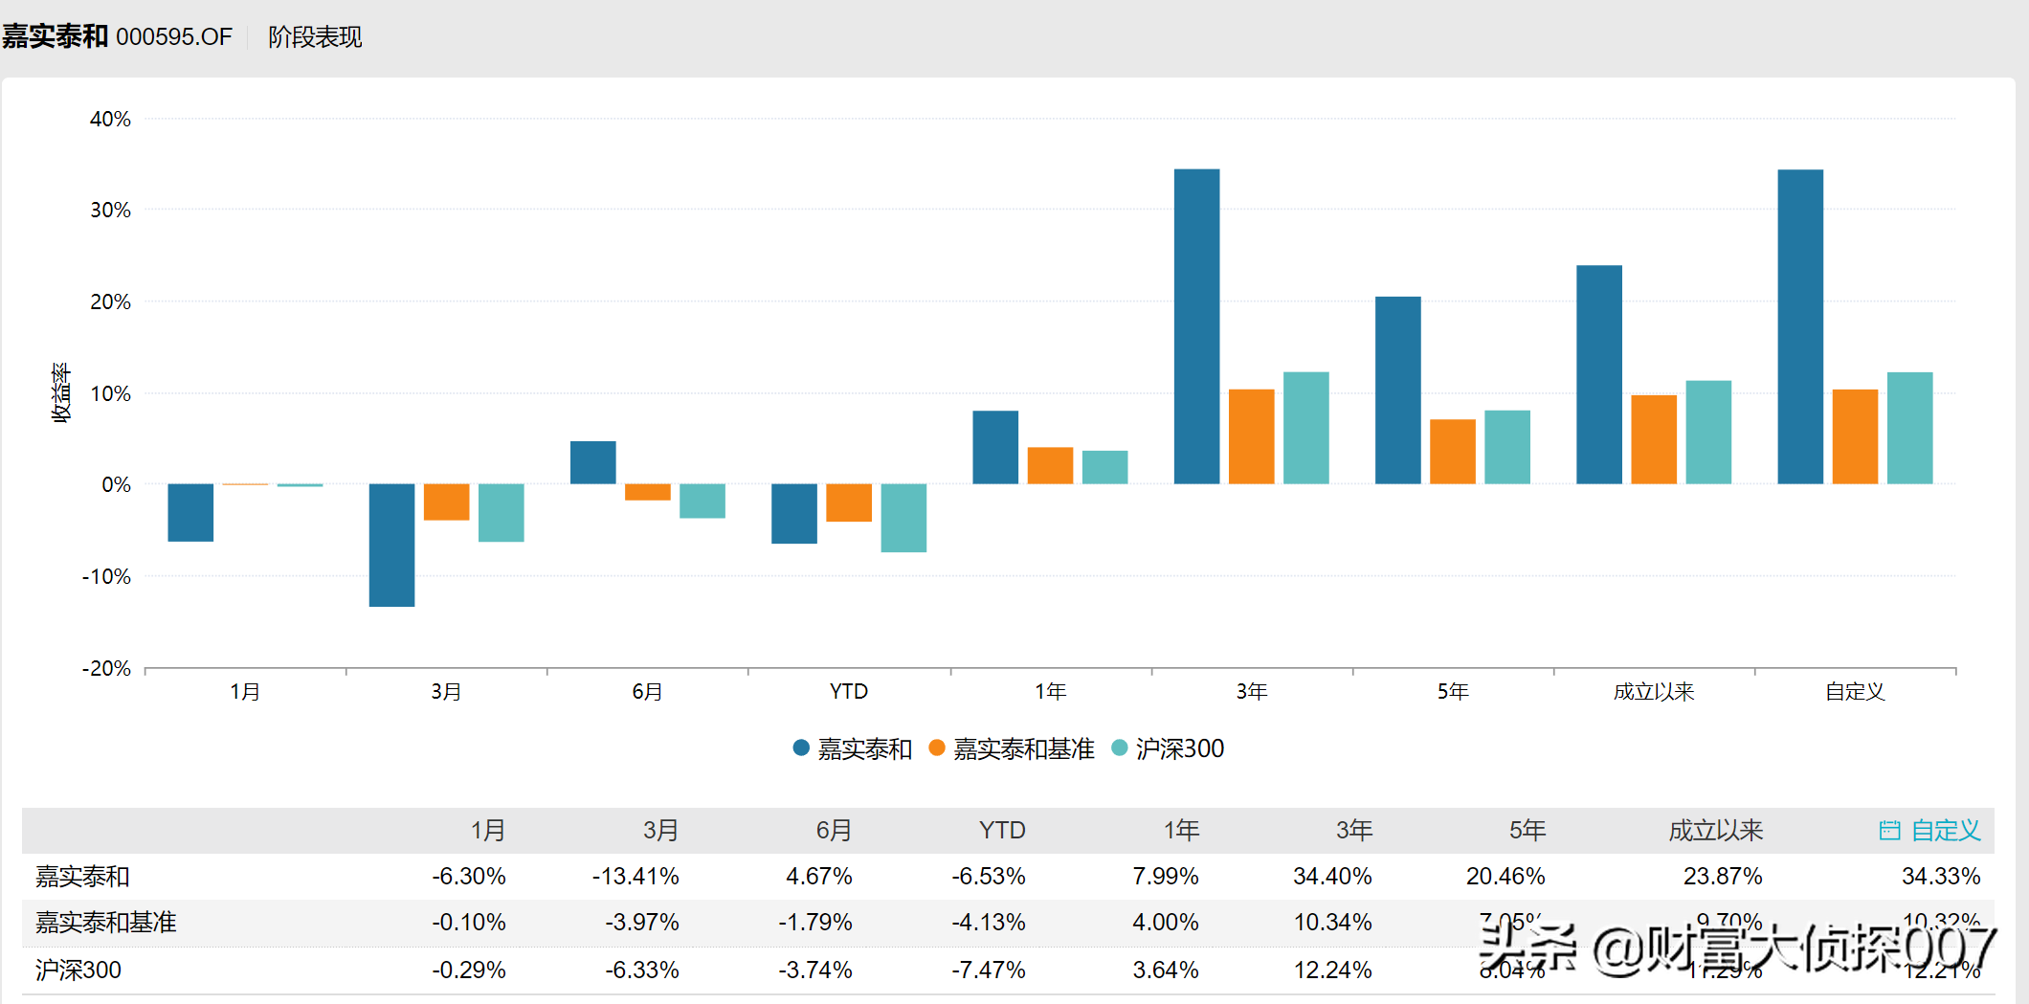This screenshot has width=2029, height=1004.
Task: Toggle the 嘉实泰和基准 series in the chart legend
Action: pos(1012,748)
